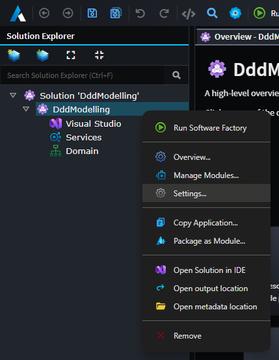The height and width of the screenshot is (360, 279).
Task: Click the expand all icon in Solution Explorer
Action: coord(71,55)
